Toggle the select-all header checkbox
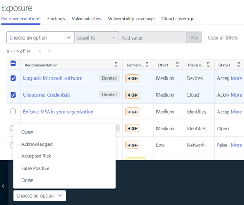The width and height of the screenshot is (244, 205). click(x=13, y=64)
